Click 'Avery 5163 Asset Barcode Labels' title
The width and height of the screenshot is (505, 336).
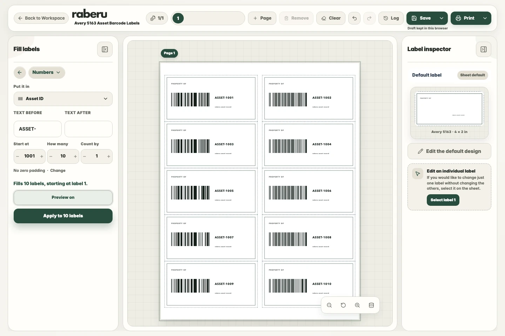107,23
